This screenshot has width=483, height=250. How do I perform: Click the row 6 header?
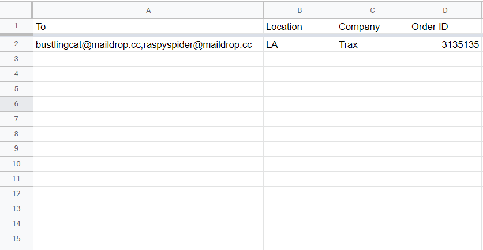pos(16,104)
